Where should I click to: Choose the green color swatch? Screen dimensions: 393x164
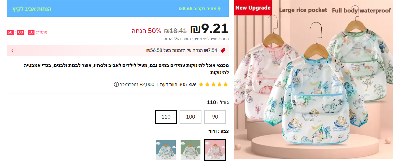pyautogui.click(x=191, y=150)
